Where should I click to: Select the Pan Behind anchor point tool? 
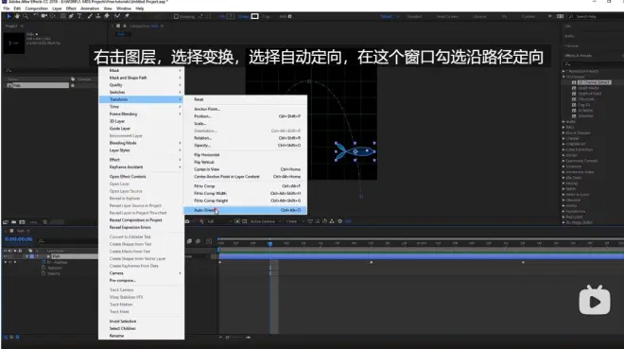[53, 16]
